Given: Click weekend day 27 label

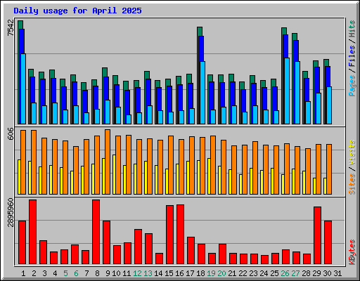Looking at the screenshot, I should click(295, 273).
